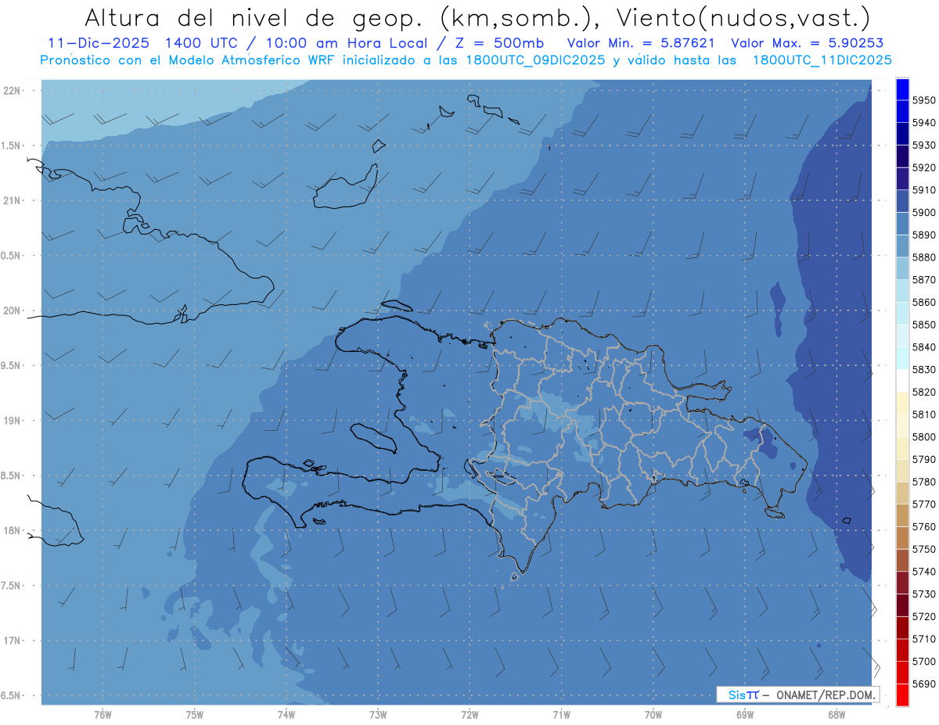Click the longitude label 76W
This screenshot has width=939, height=725.
click(103, 715)
